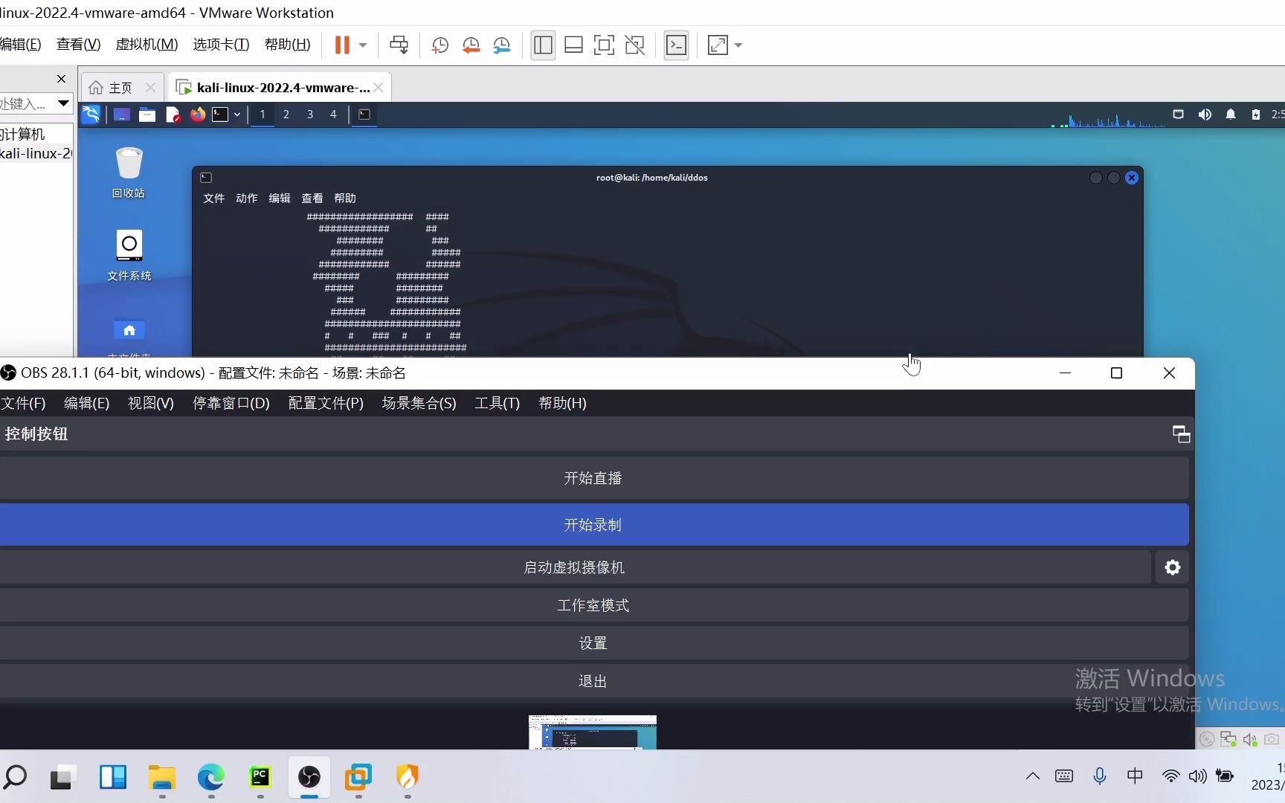Open the Kali panel file manager icon

[x=147, y=115]
